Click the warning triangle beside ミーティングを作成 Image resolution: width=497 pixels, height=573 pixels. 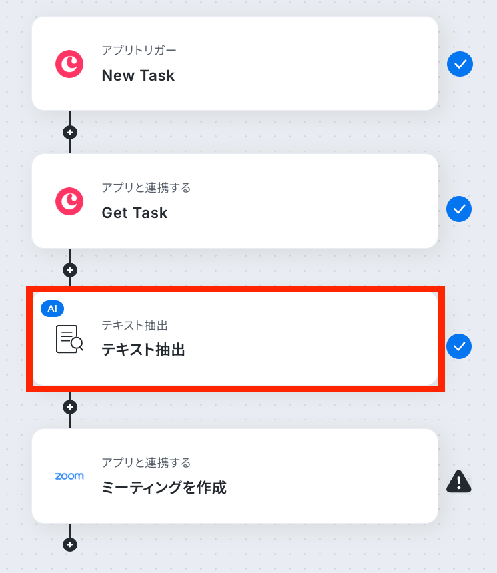tap(459, 482)
